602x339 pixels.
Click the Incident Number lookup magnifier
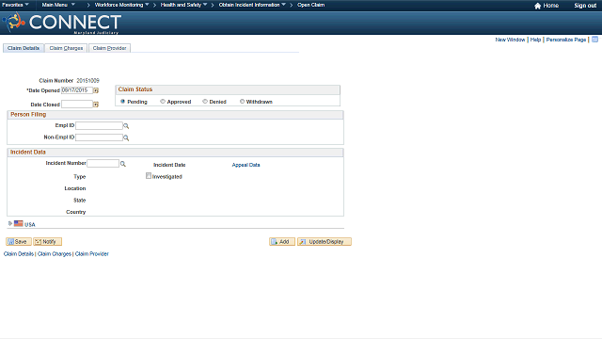[x=123, y=164]
